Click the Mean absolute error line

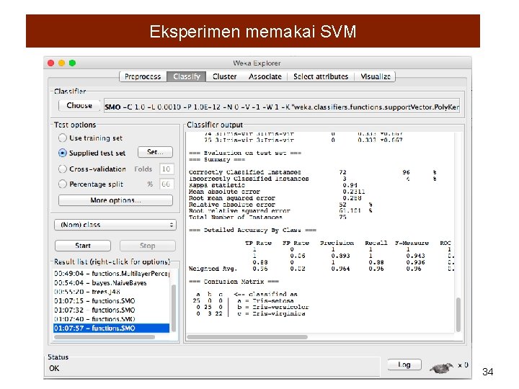point(277,192)
